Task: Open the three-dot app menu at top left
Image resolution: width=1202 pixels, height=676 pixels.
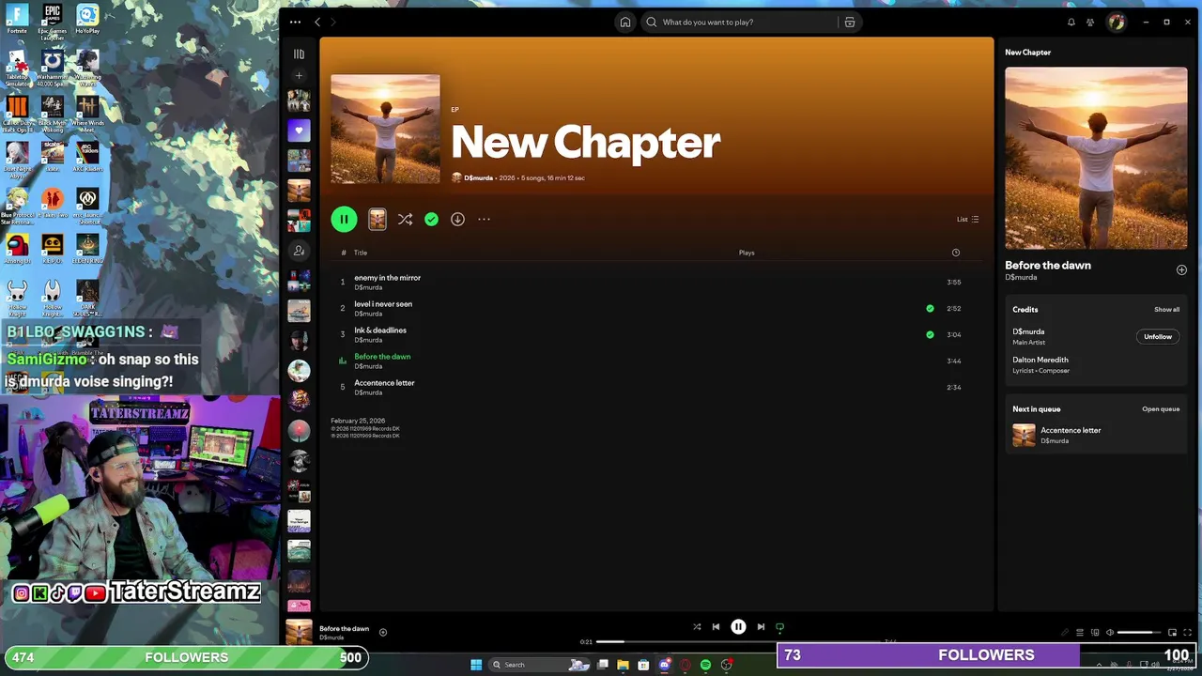Action: tap(295, 22)
